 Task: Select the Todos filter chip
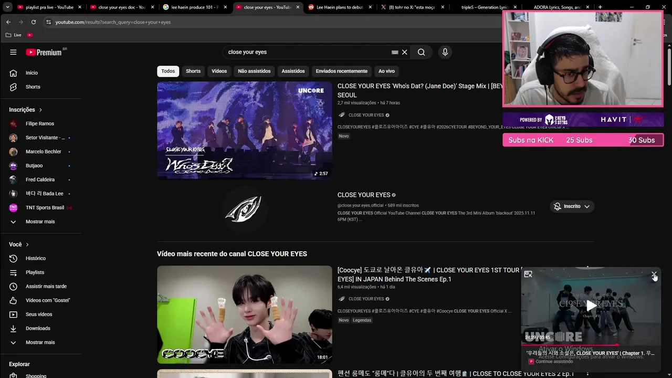(168, 71)
